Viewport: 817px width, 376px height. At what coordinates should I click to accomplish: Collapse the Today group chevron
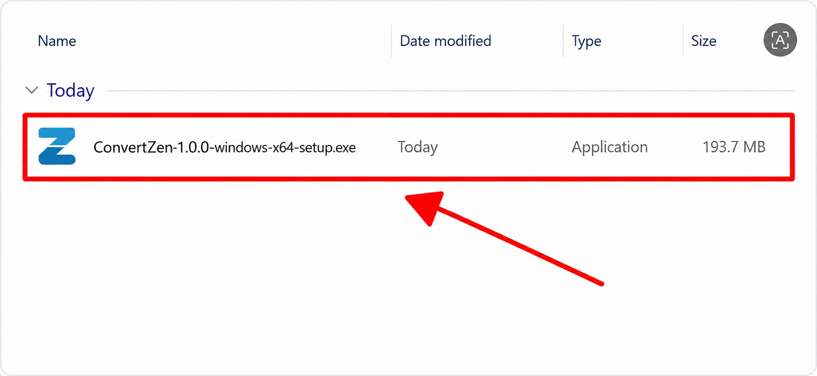pyautogui.click(x=31, y=90)
